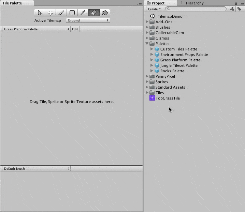Image resolution: width=245 pixels, height=212 pixels.
Task: Open the Default Brush dropdown
Action: (x=36, y=169)
